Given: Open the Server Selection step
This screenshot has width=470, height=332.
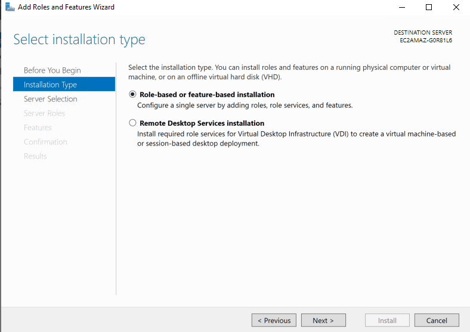Looking at the screenshot, I should click(x=50, y=99).
